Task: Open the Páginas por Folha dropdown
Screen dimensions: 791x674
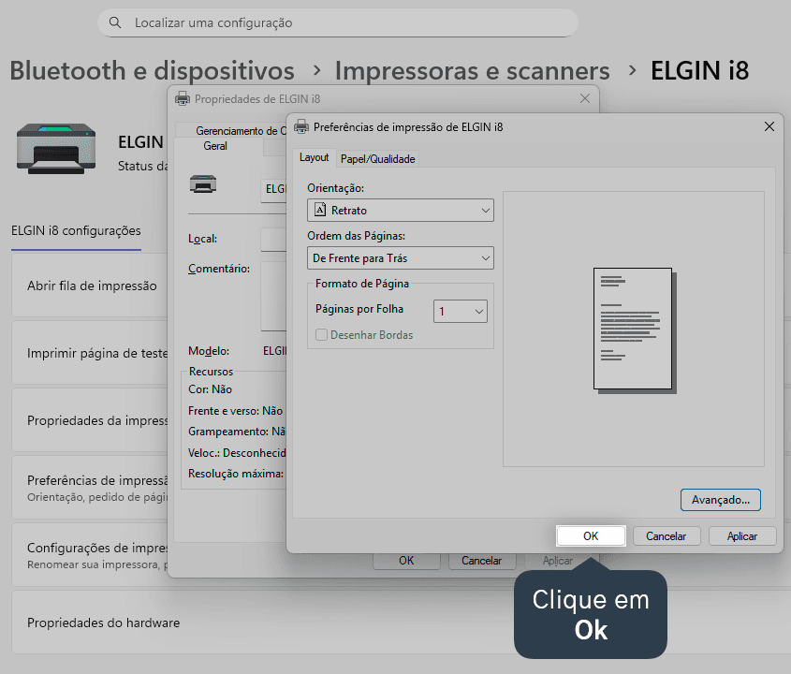Action: click(460, 312)
